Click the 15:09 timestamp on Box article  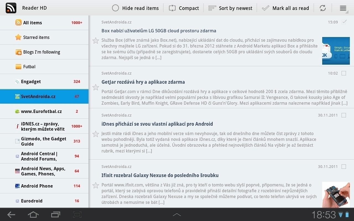[333, 22]
